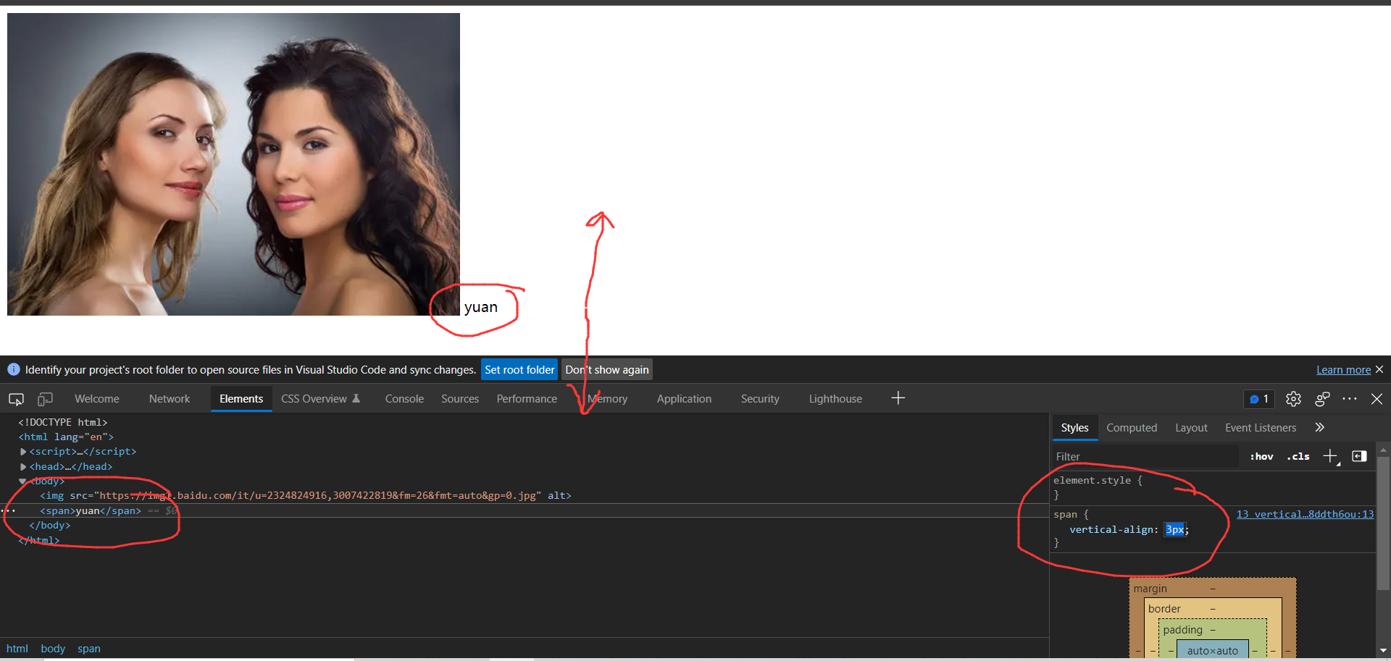Click the new style rule plus icon

pos(1330,456)
